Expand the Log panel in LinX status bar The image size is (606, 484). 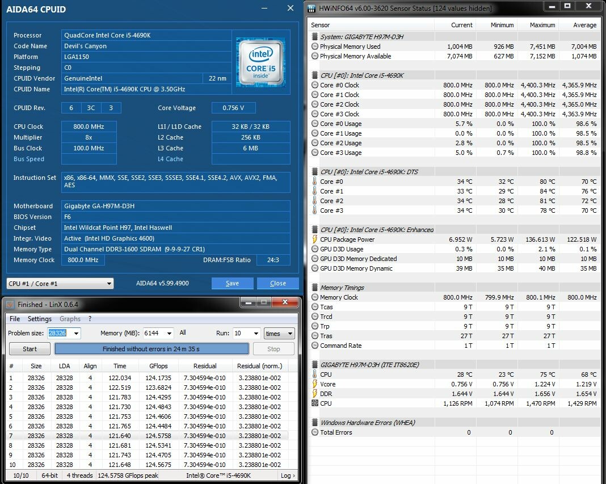click(288, 475)
